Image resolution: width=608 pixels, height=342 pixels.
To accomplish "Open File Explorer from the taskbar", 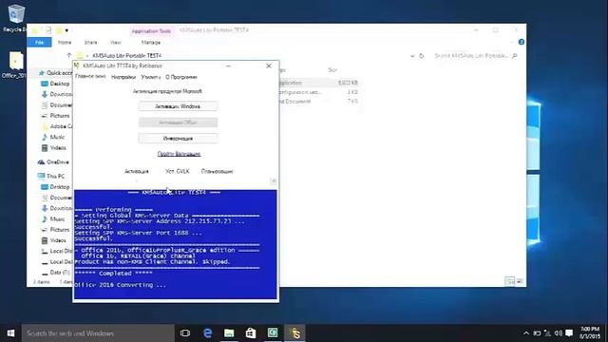I will (229, 333).
